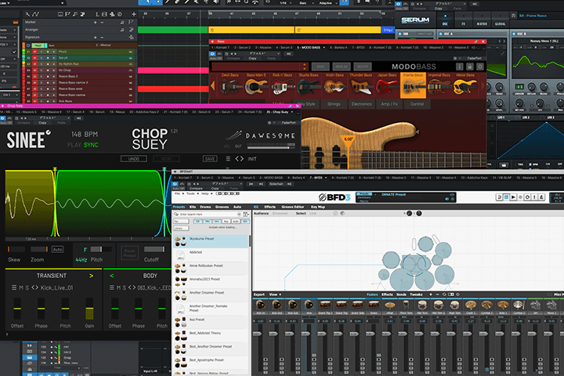Switch to Amp / FX tab in MODO BASS
Screen dimensions: 564x376
tap(389, 104)
